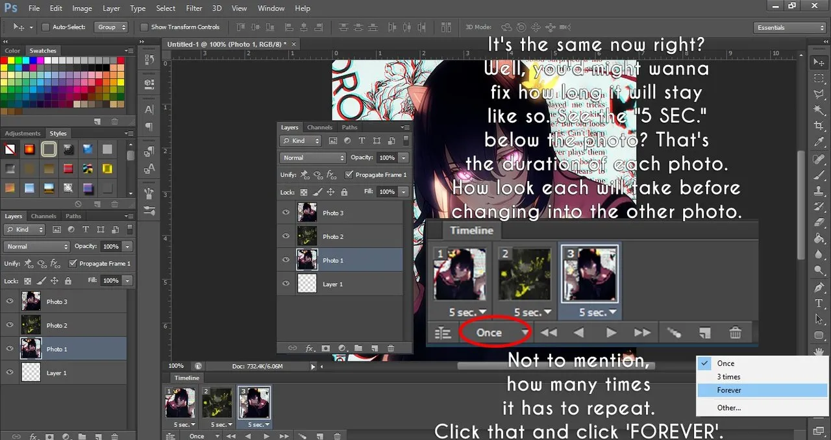Choose Other... in looping menu
The image size is (831, 440).
point(763,408)
